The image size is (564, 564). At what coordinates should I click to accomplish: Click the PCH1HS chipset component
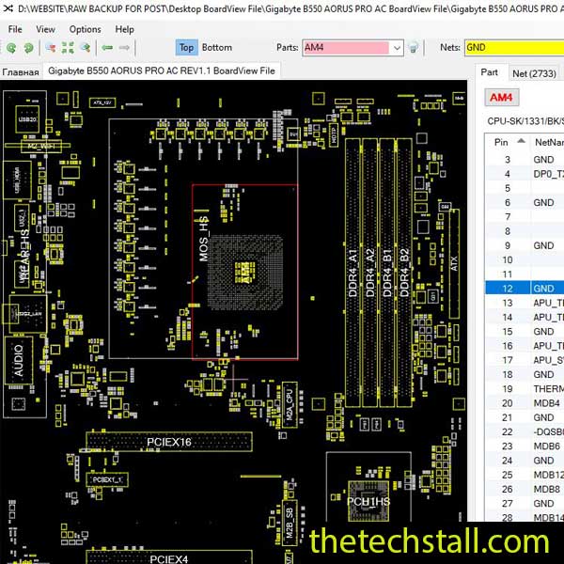pos(368,501)
